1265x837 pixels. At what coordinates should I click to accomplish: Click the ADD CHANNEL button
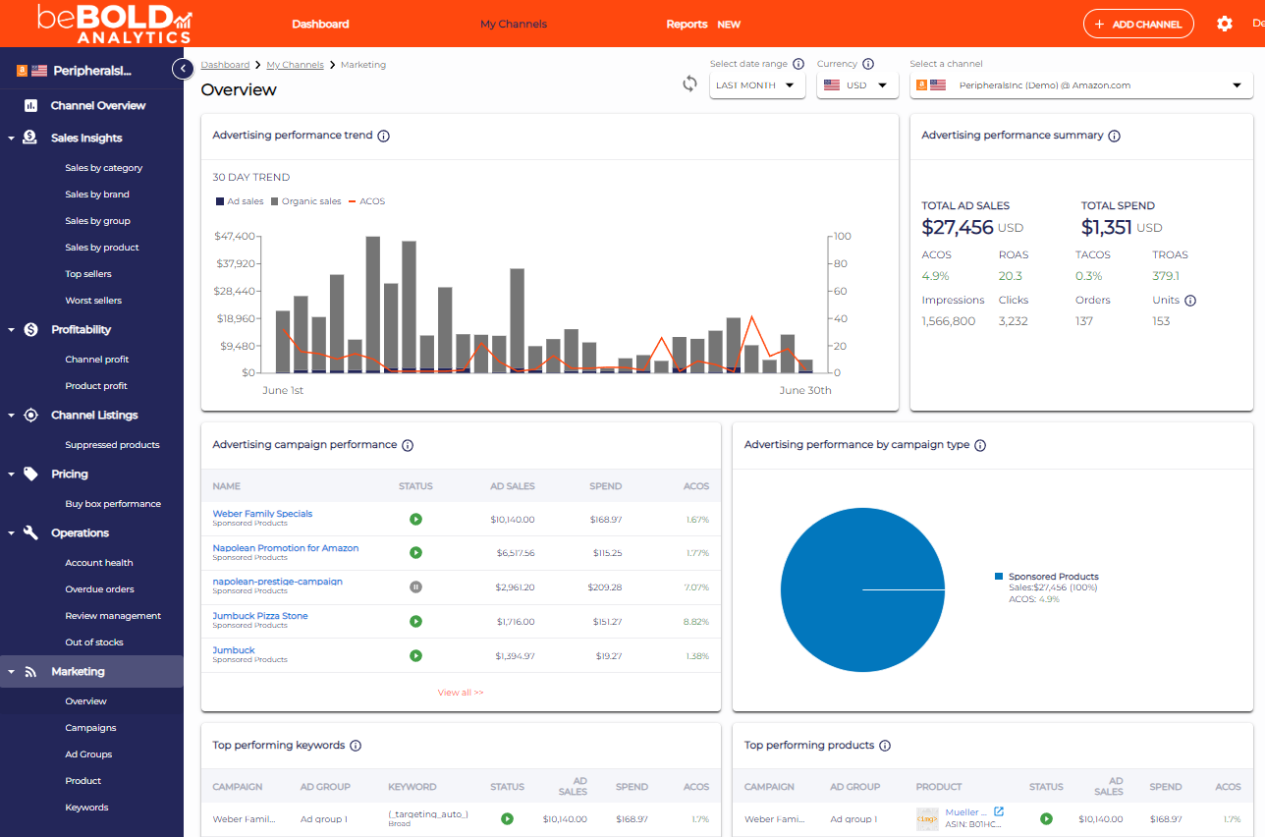coord(1138,24)
